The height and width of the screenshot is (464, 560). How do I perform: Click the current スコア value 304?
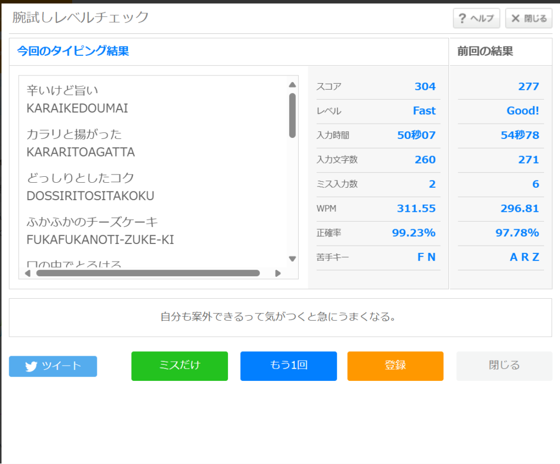[x=425, y=86]
